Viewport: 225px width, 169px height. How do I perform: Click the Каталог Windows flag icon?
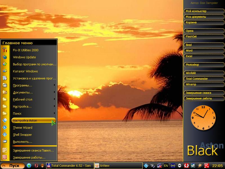[x=5, y=71]
